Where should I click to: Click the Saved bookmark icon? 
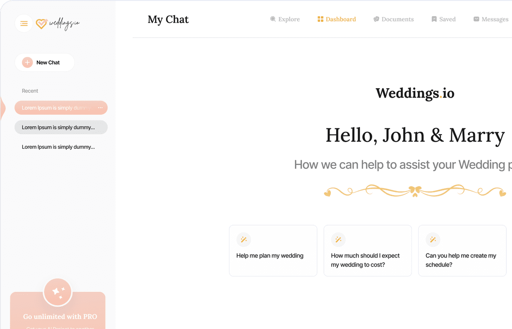(x=434, y=19)
